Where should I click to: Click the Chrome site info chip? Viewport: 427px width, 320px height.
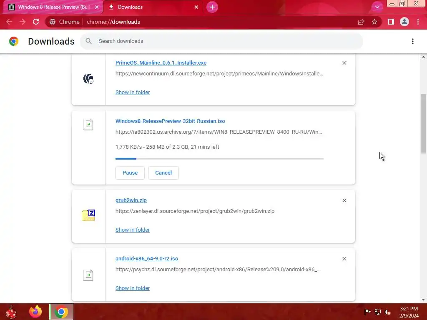point(65,22)
